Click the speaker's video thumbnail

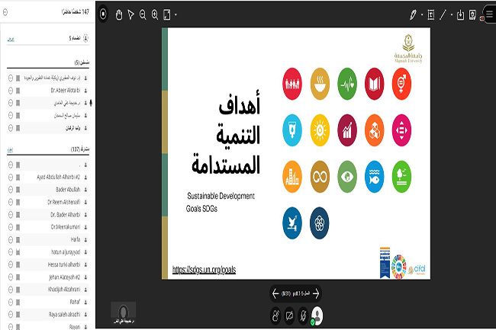(124, 312)
